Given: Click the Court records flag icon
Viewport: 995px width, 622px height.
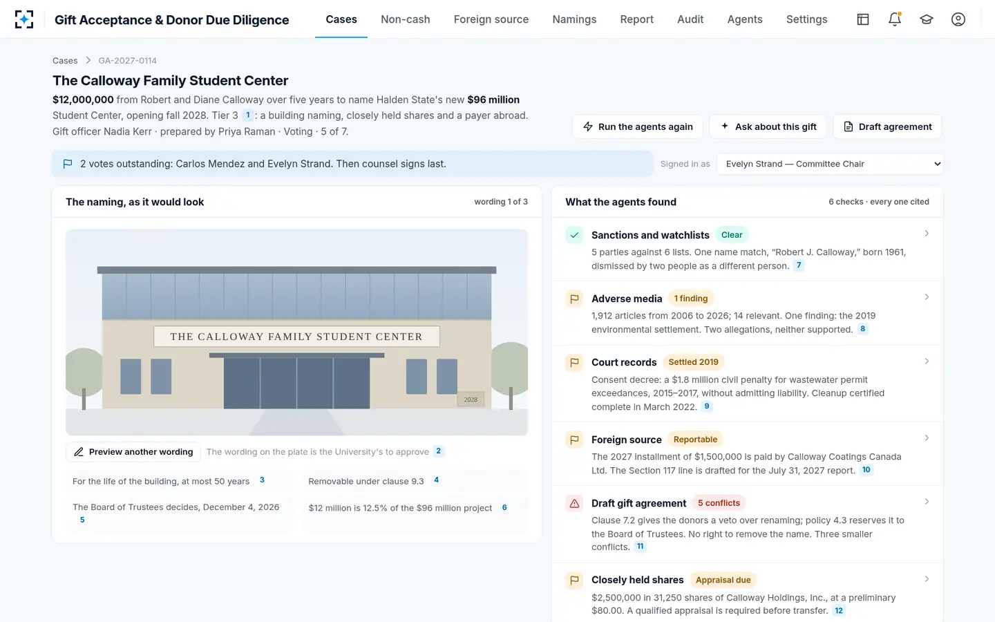Looking at the screenshot, I should click(574, 362).
